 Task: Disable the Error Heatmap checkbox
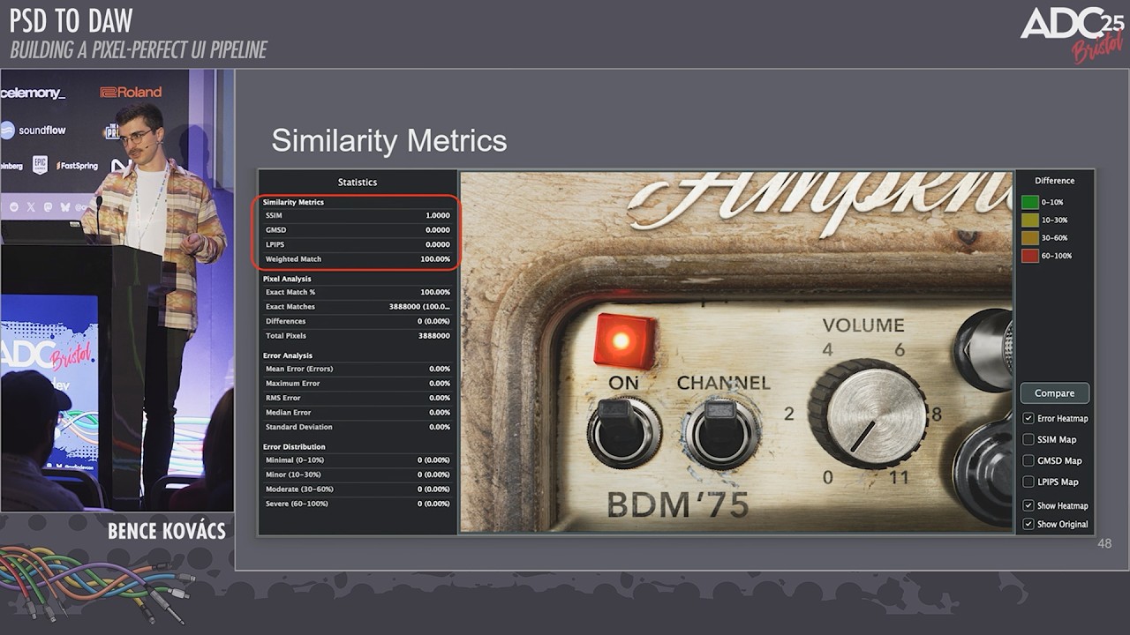pyautogui.click(x=1028, y=418)
